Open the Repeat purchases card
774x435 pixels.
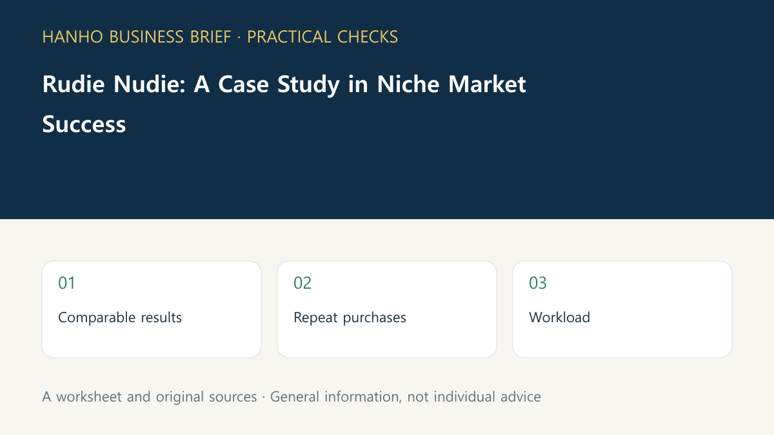(x=387, y=309)
